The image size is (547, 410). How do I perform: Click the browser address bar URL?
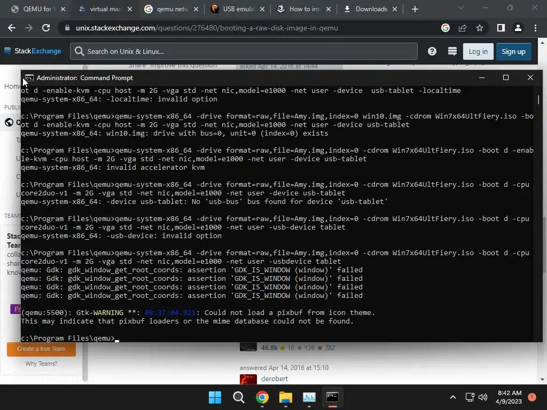click(207, 28)
